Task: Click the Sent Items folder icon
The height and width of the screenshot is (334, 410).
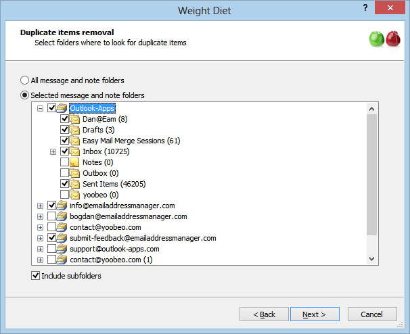Action: (75, 184)
